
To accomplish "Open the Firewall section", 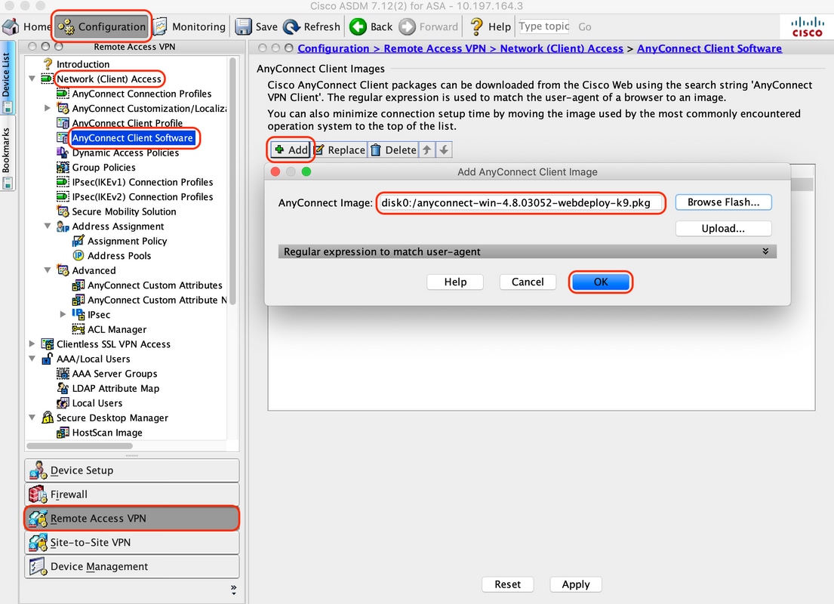I will 132,495.
